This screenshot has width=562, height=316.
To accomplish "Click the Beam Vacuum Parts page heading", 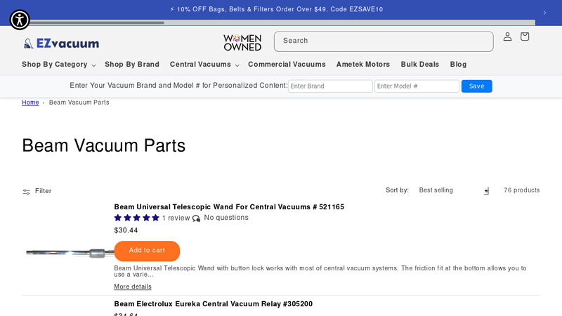I will click(103, 145).
